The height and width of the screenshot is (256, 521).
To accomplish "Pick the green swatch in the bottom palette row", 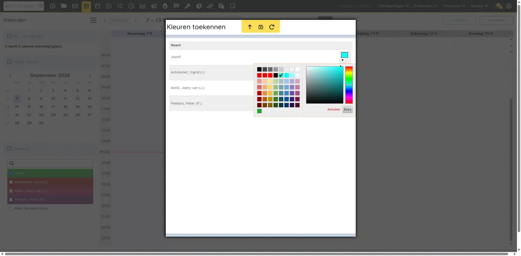I will pyautogui.click(x=259, y=111).
